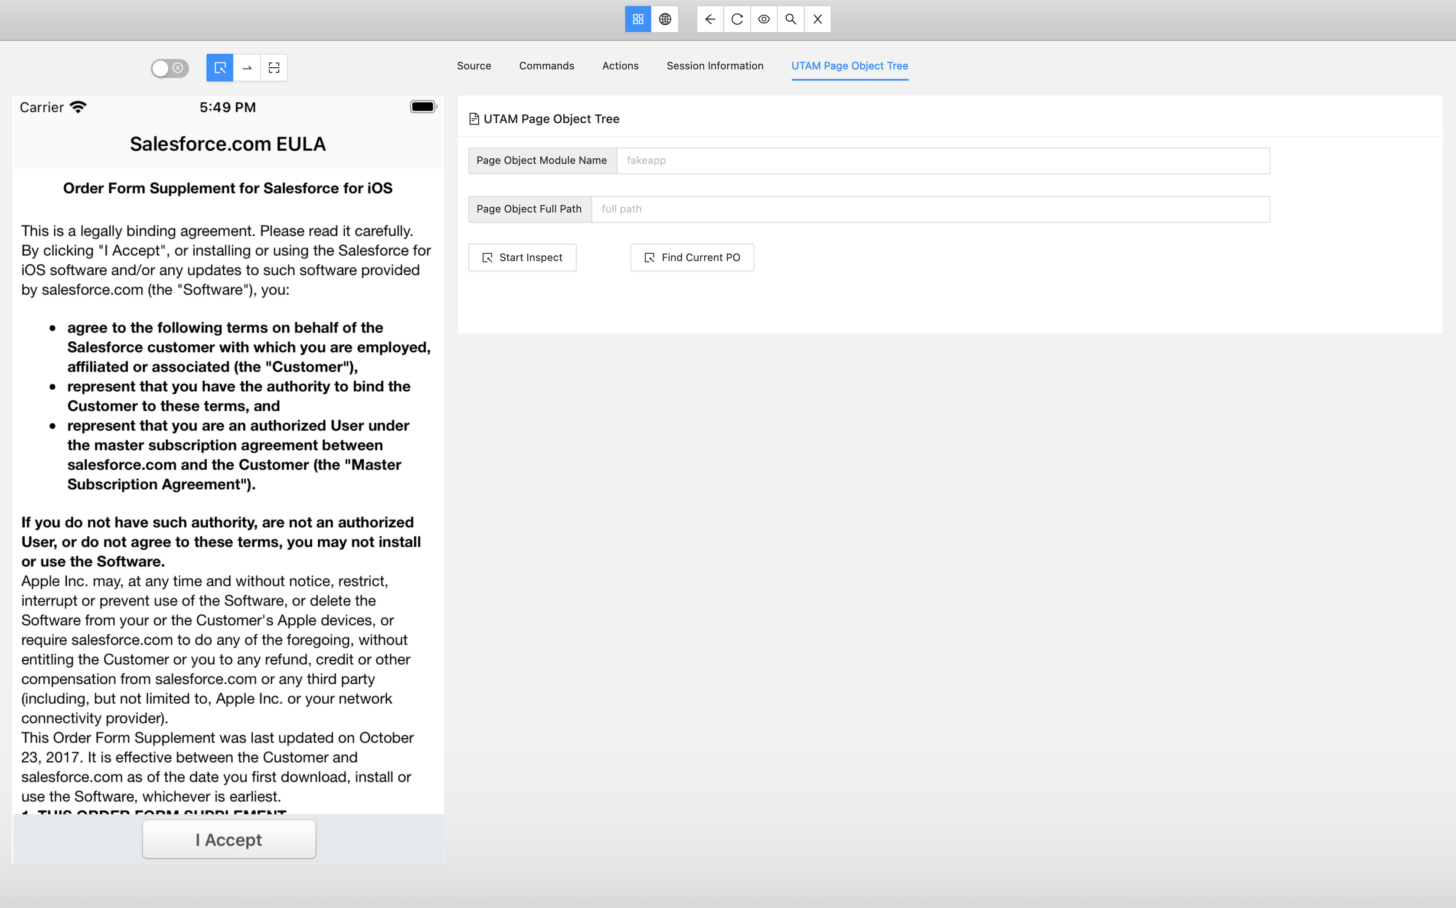The height and width of the screenshot is (908, 1456).
Task: Enable the toggle switch above the screenshot
Action: click(169, 68)
